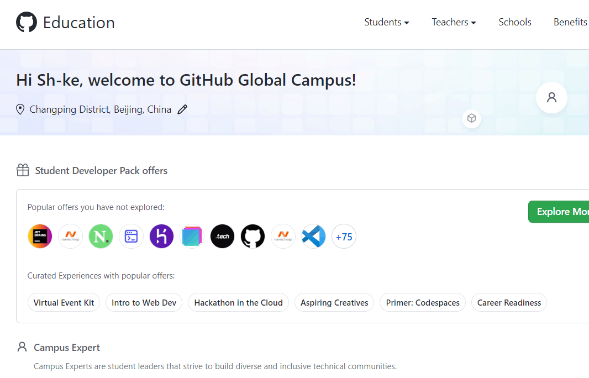Click the gift icon beside Student Developer Pack
589x378 pixels.
click(23, 170)
